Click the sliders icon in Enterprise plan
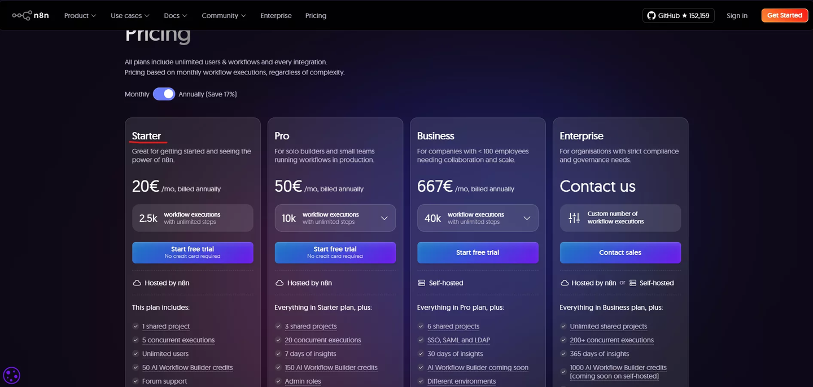 point(574,218)
